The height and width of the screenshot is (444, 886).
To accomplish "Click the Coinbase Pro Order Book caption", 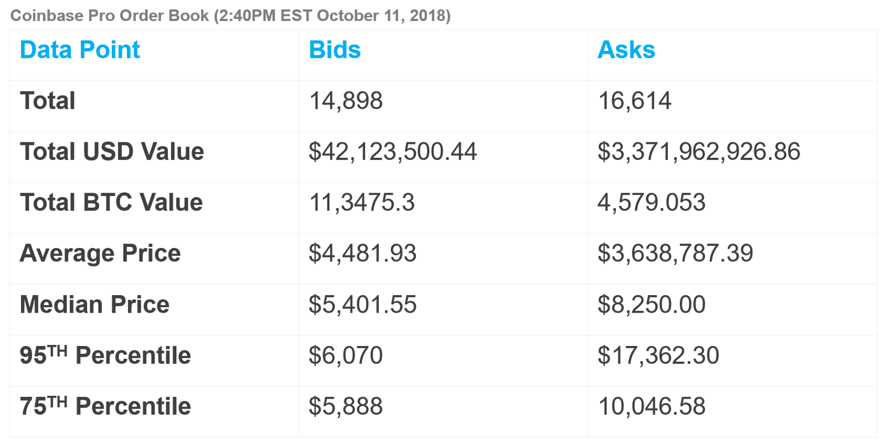I will [230, 16].
